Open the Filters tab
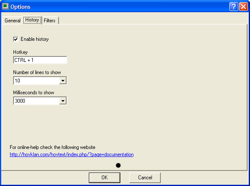250x186 pixels. click(x=50, y=21)
